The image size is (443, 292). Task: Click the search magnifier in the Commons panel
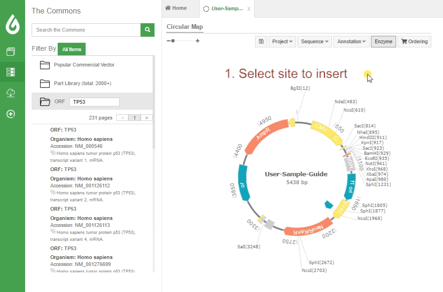coord(147,30)
